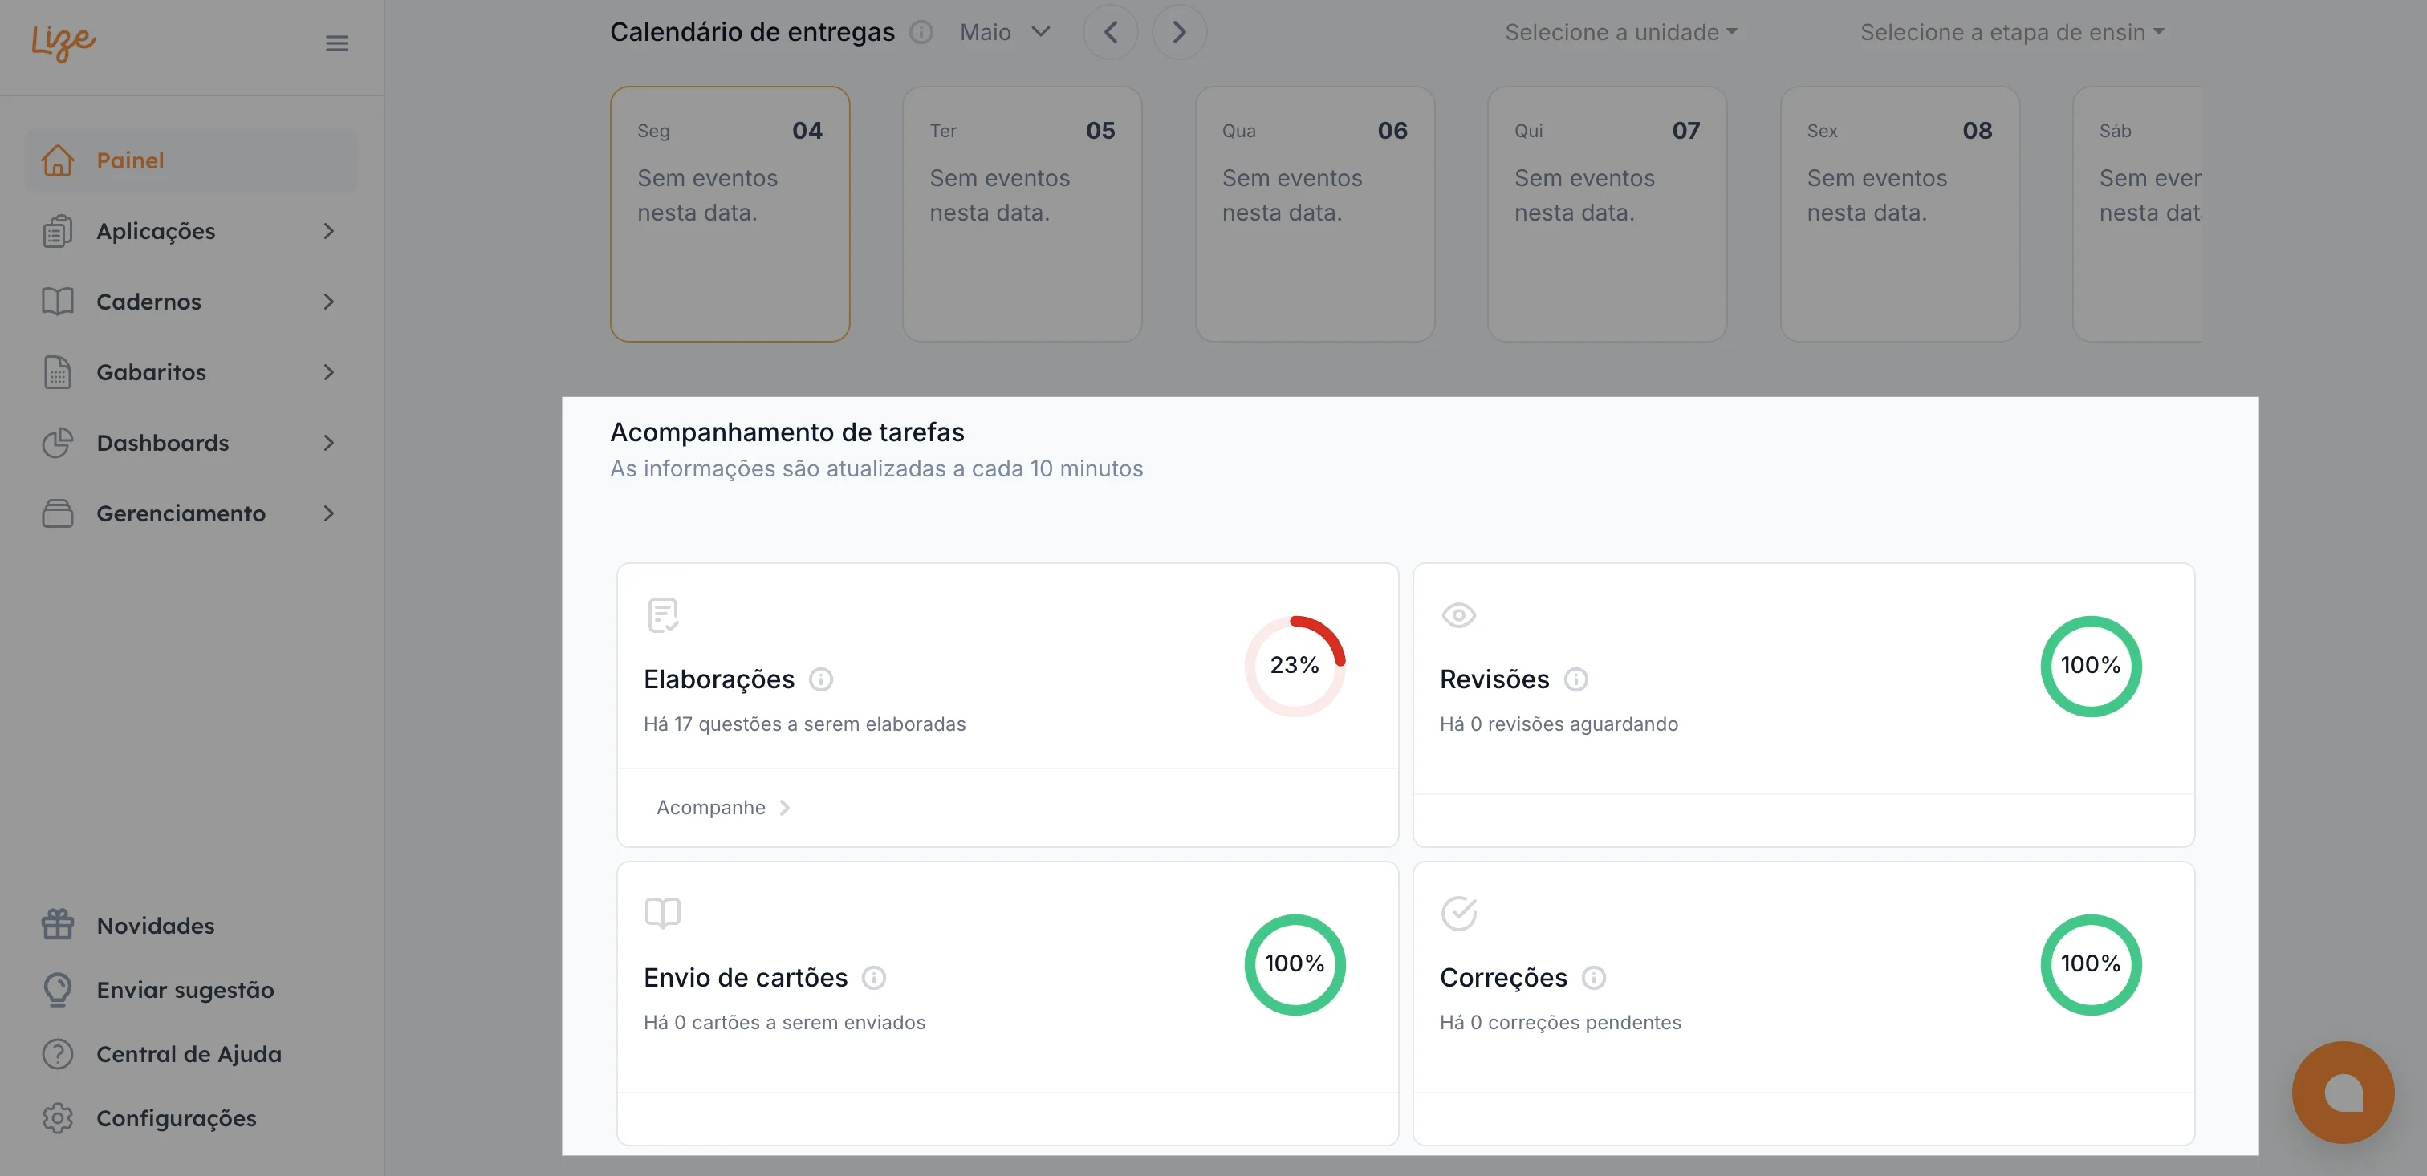Show info tooltip for Envio de cartões
This screenshot has height=1176, width=2427.
873,977
